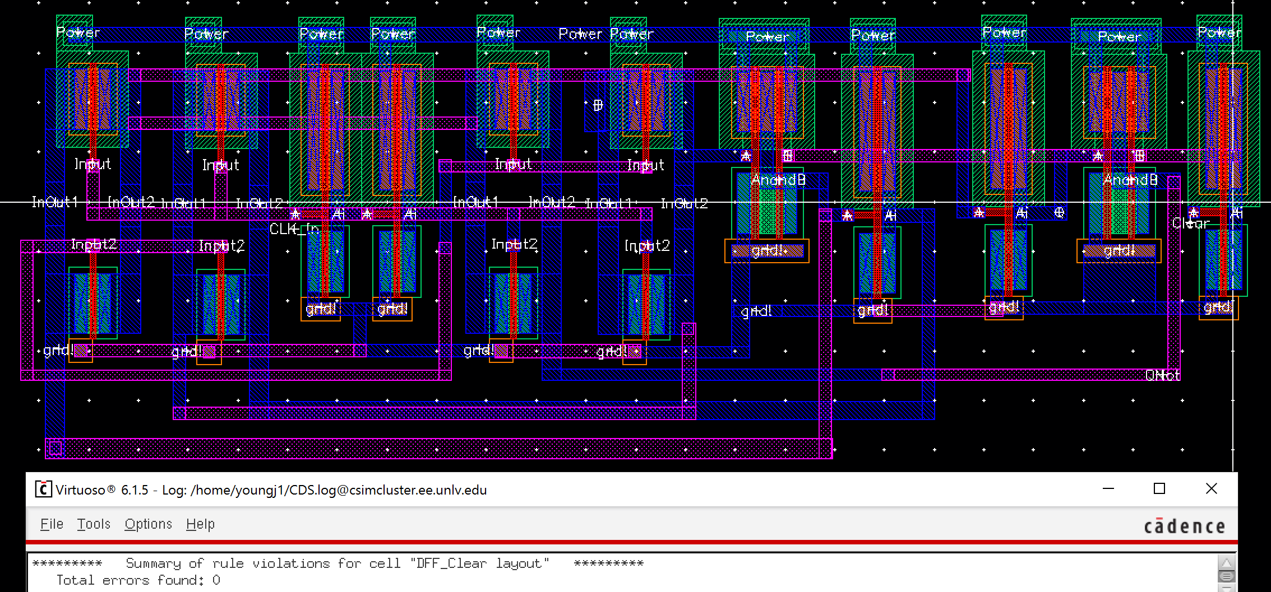This screenshot has width=1271, height=592.
Task: Select the leftmost InOut1 label in the layout
Action: click(x=54, y=202)
